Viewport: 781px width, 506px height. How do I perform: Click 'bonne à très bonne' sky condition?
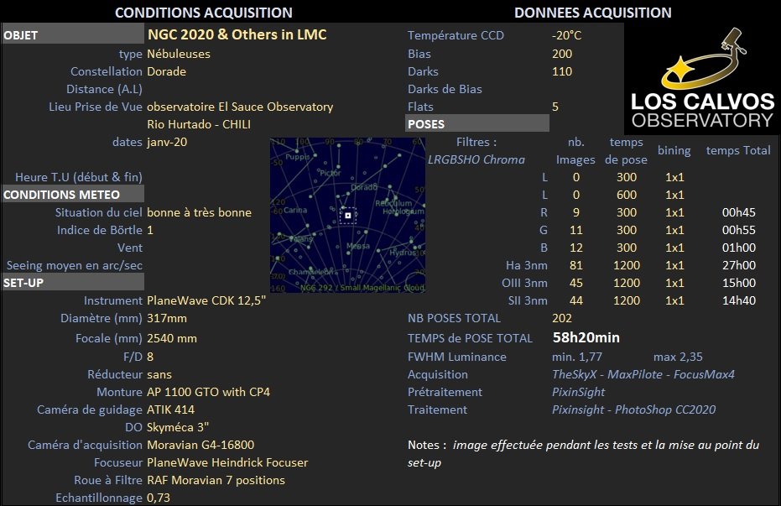pyautogui.click(x=200, y=212)
